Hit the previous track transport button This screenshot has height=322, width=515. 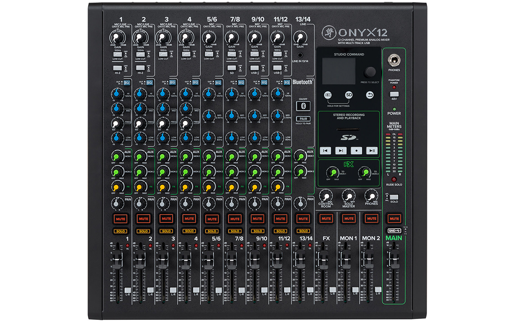pos(326,150)
